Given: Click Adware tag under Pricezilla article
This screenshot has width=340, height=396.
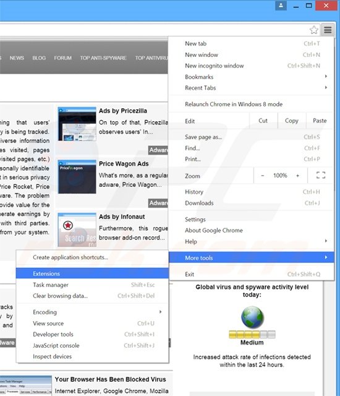Looking at the screenshot, I should coord(158,150).
